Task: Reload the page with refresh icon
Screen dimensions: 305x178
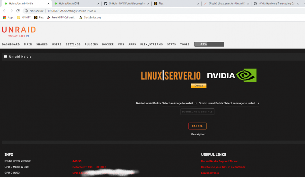Action: click(18, 11)
